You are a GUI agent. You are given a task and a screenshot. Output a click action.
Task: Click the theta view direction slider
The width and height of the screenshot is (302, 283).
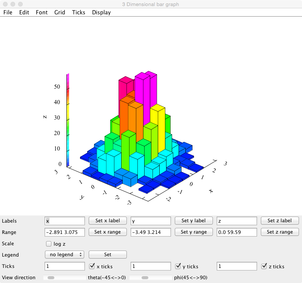coord(65,278)
